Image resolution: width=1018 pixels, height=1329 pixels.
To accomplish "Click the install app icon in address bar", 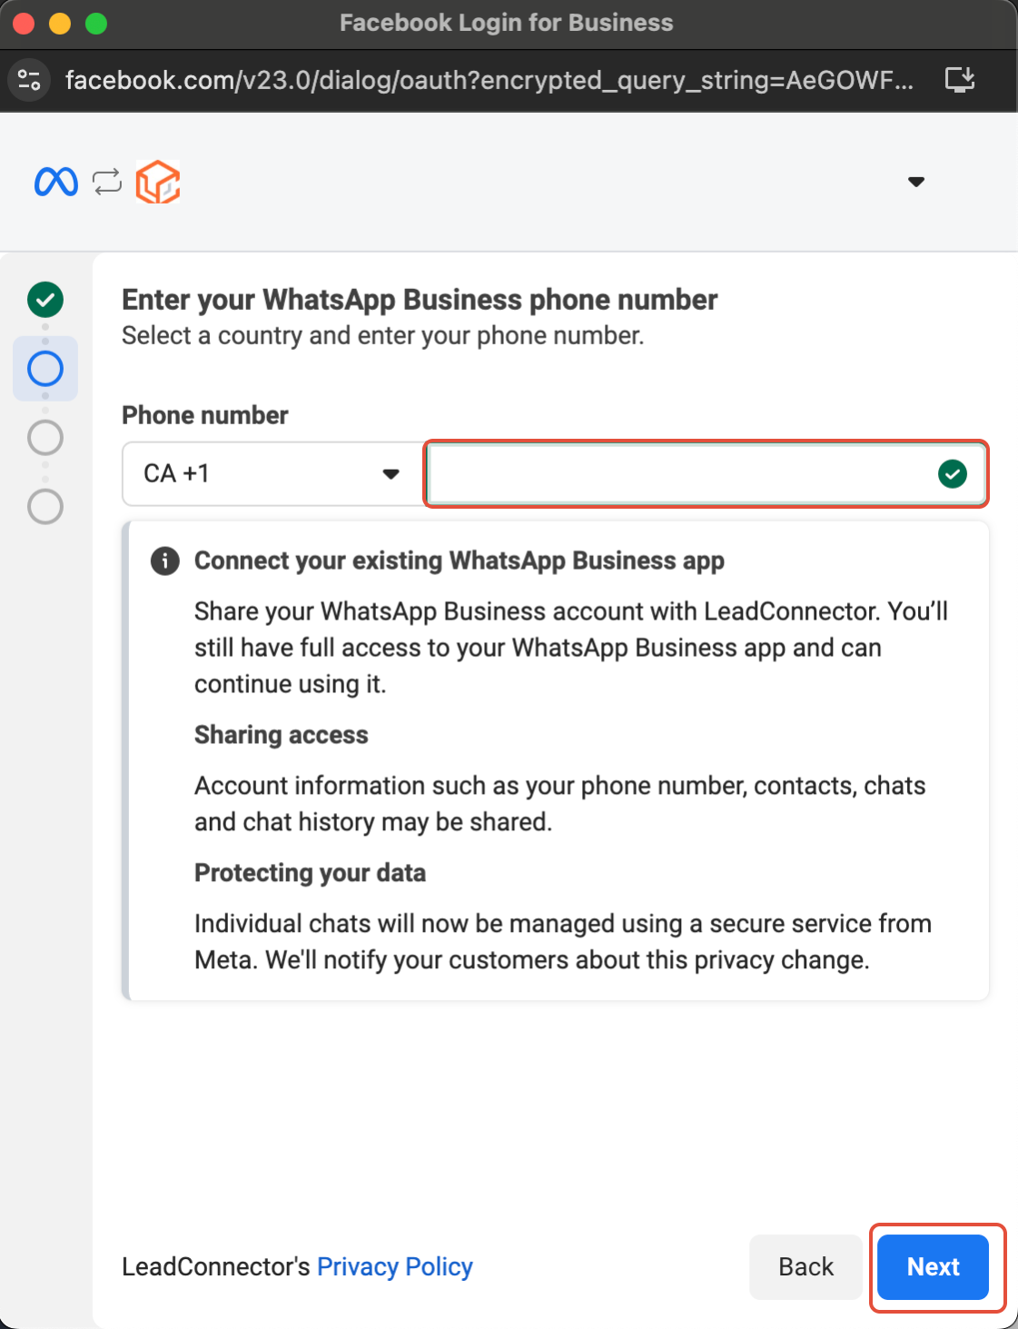I will click(x=960, y=80).
